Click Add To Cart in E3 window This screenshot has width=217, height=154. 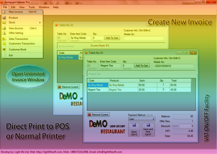point(142,66)
